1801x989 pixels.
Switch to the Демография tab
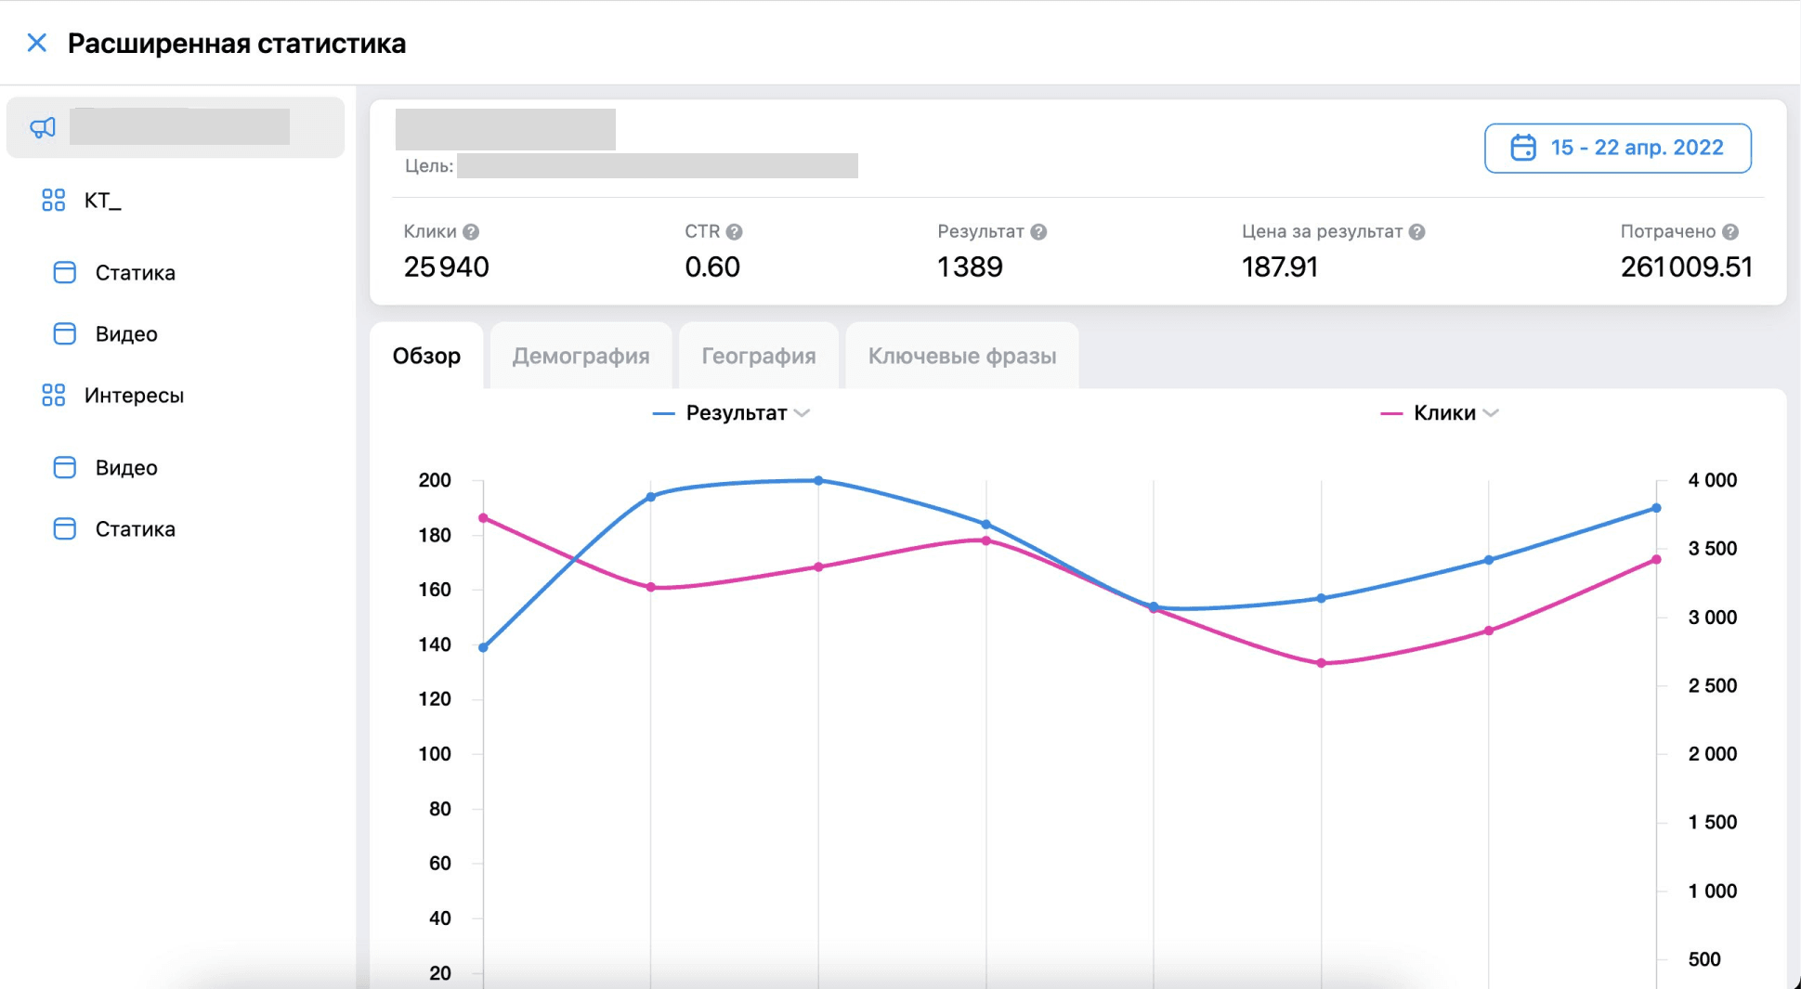[x=581, y=356]
